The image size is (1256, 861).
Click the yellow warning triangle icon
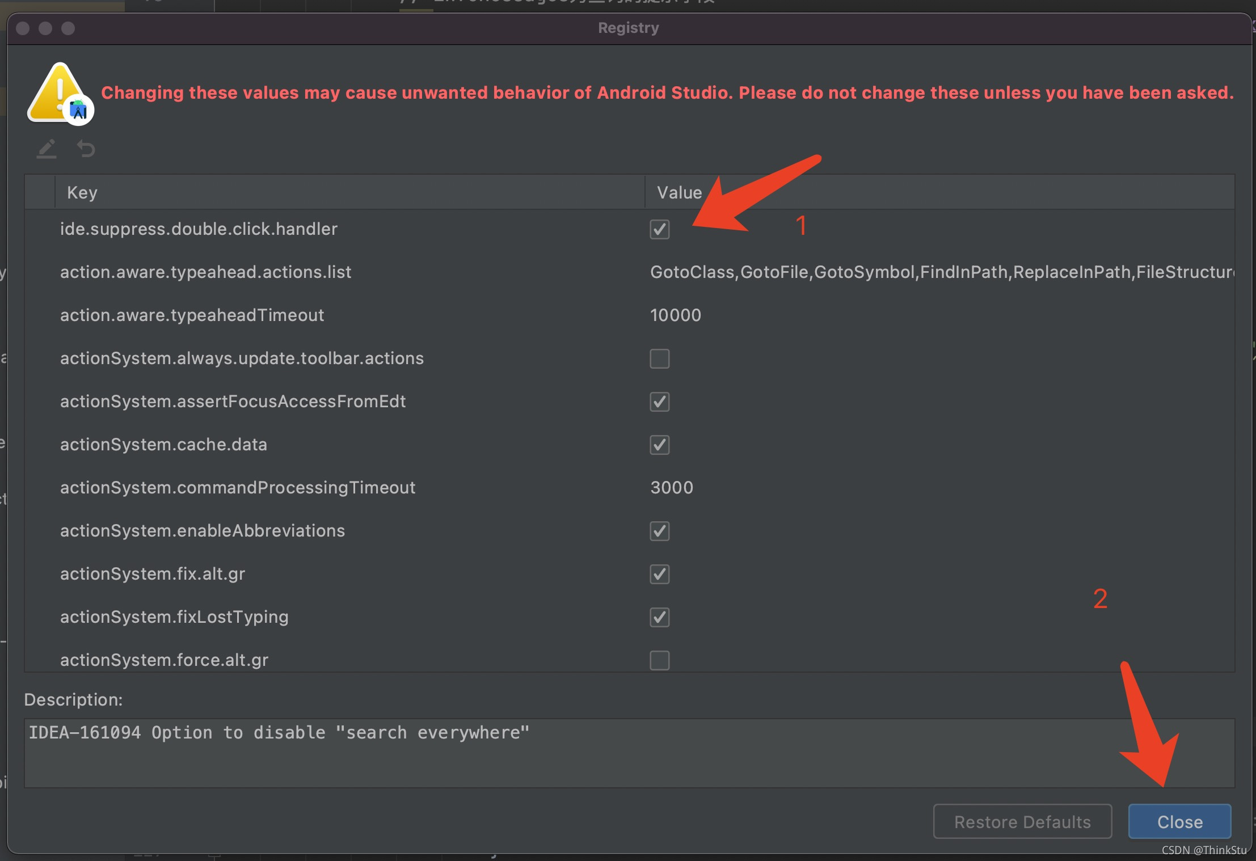coord(57,92)
